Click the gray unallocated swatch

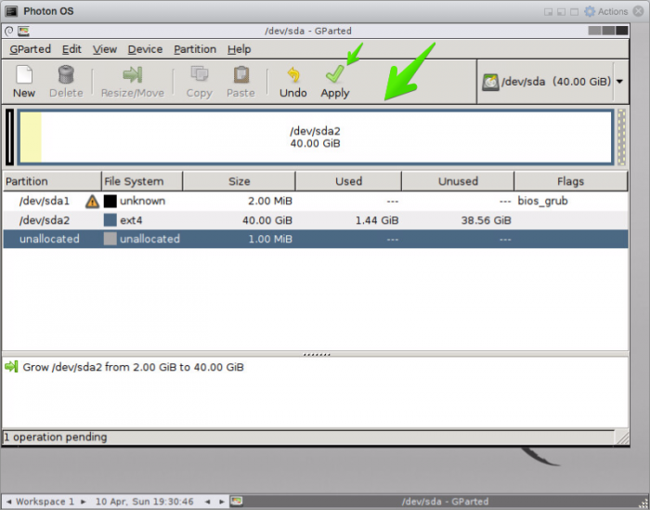110,239
